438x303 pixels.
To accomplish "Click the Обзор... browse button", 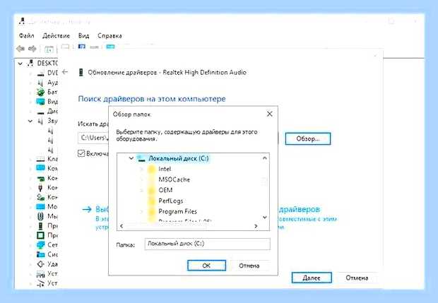I will (x=308, y=139).
